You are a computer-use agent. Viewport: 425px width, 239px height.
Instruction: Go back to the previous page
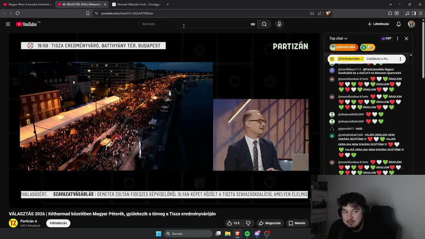coord(4,13)
